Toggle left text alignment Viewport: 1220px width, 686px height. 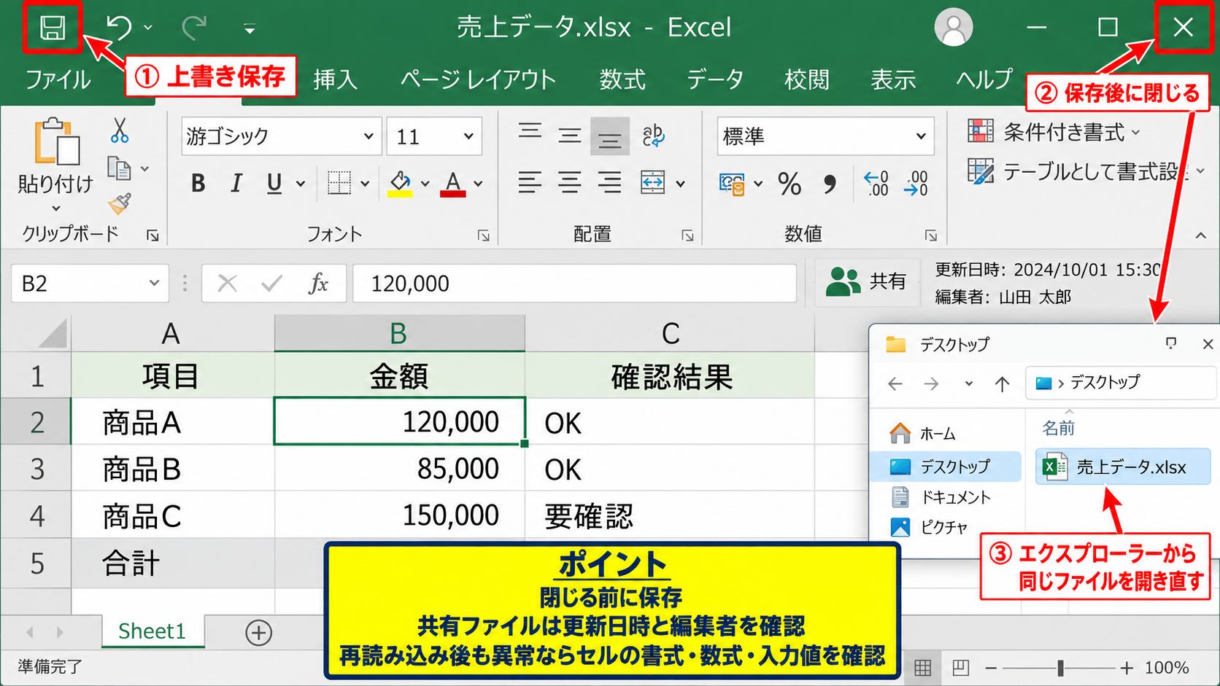point(530,182)
